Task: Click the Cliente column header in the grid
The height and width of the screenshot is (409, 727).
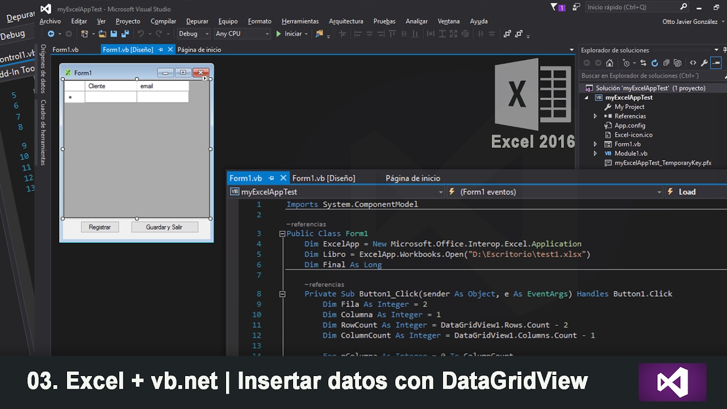Action: tap(111, 86)
